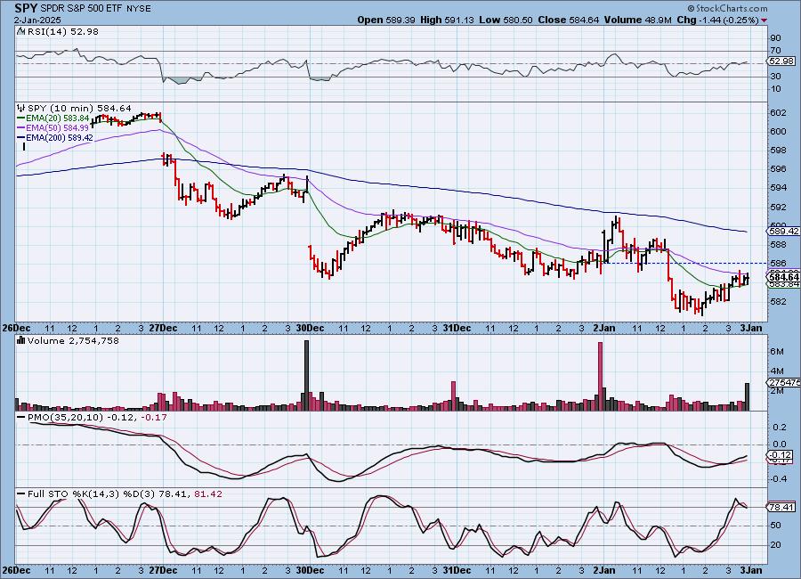The height and width of the screenshot is (579, 801).
Task: Click the 6M volume axis label
Action: (x=776, y=351)
